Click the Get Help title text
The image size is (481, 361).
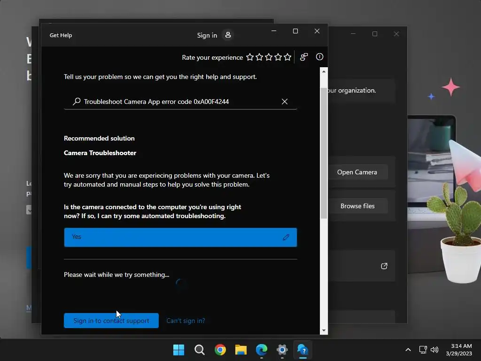tap(61, 35)
